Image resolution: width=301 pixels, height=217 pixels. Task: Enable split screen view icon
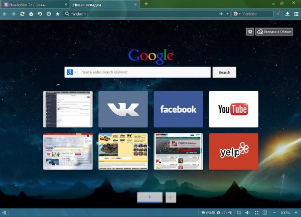(x=265, y=212)
